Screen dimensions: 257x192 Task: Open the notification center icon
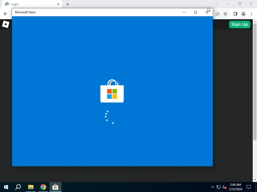click(x=249, y=187)
